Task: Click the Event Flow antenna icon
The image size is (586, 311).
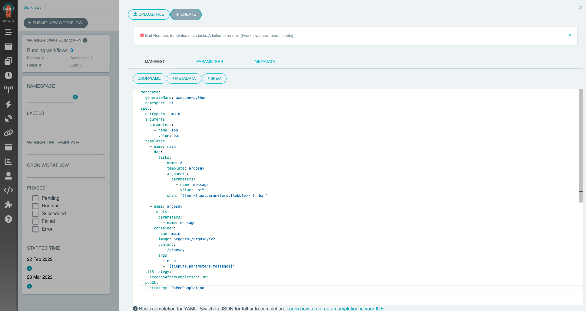Action: [8, 89]
